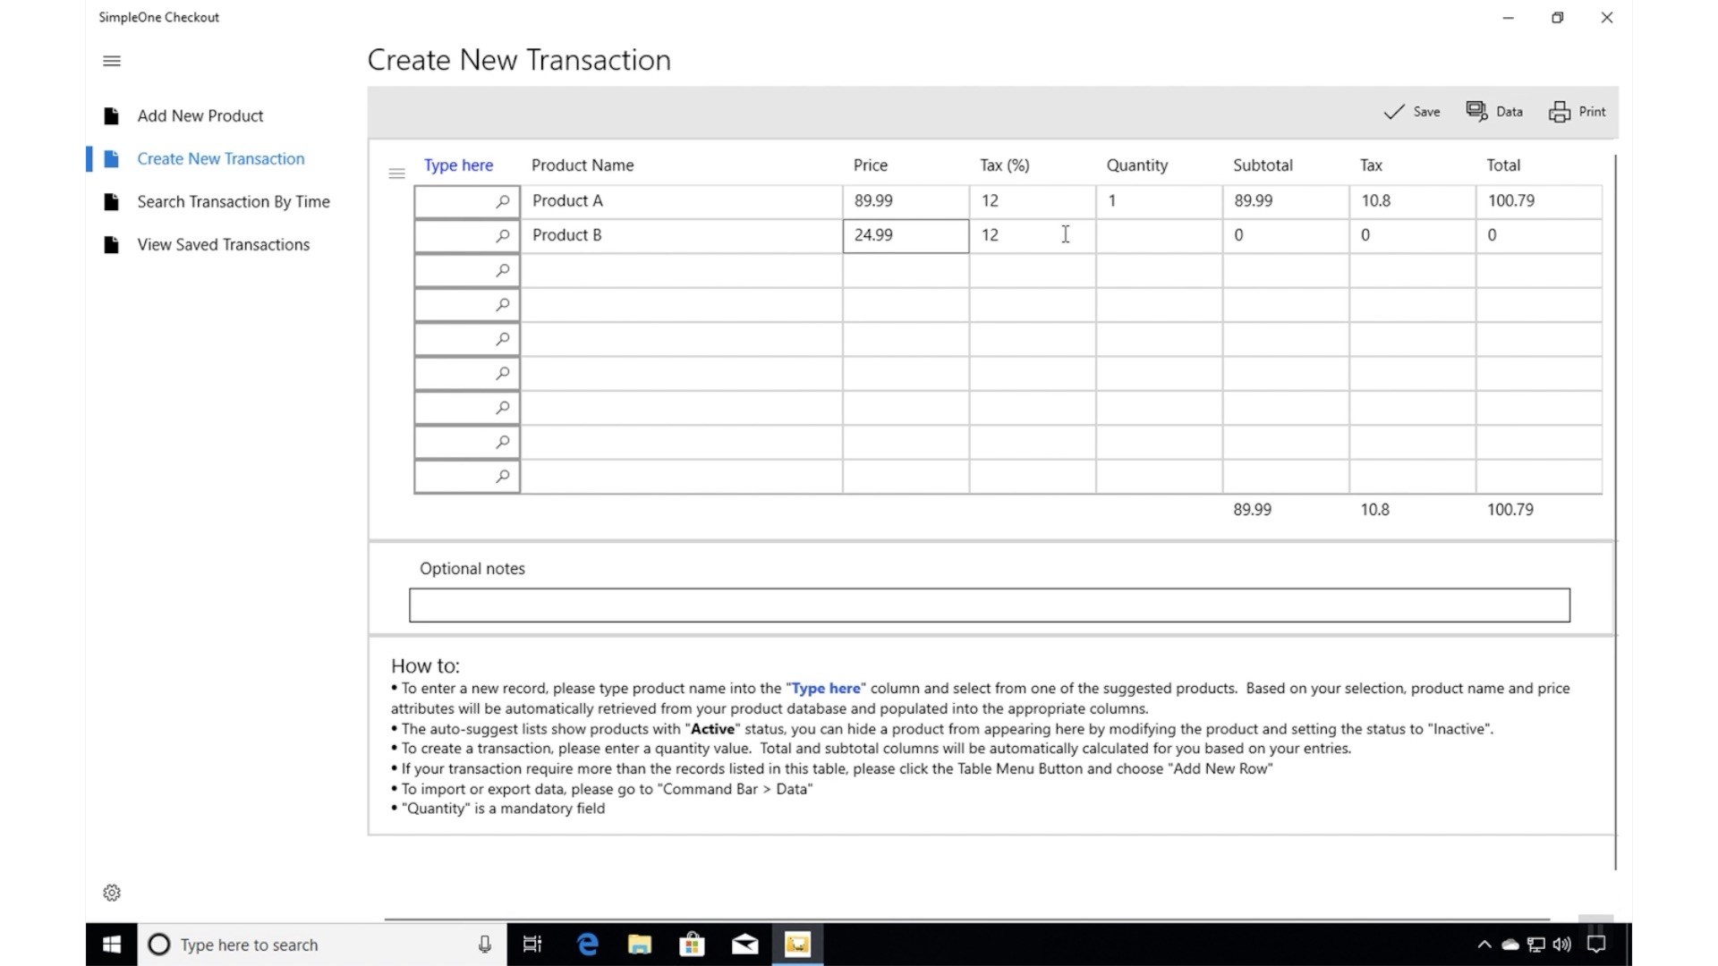
Task: Select Create New Transaction in sidebar
Action: pyautogui.click(x=220, y=159)
